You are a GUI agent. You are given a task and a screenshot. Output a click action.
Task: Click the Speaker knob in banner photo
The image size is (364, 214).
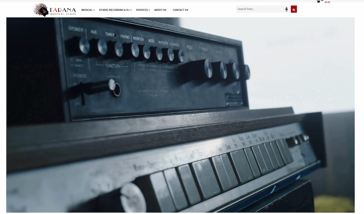84,46
